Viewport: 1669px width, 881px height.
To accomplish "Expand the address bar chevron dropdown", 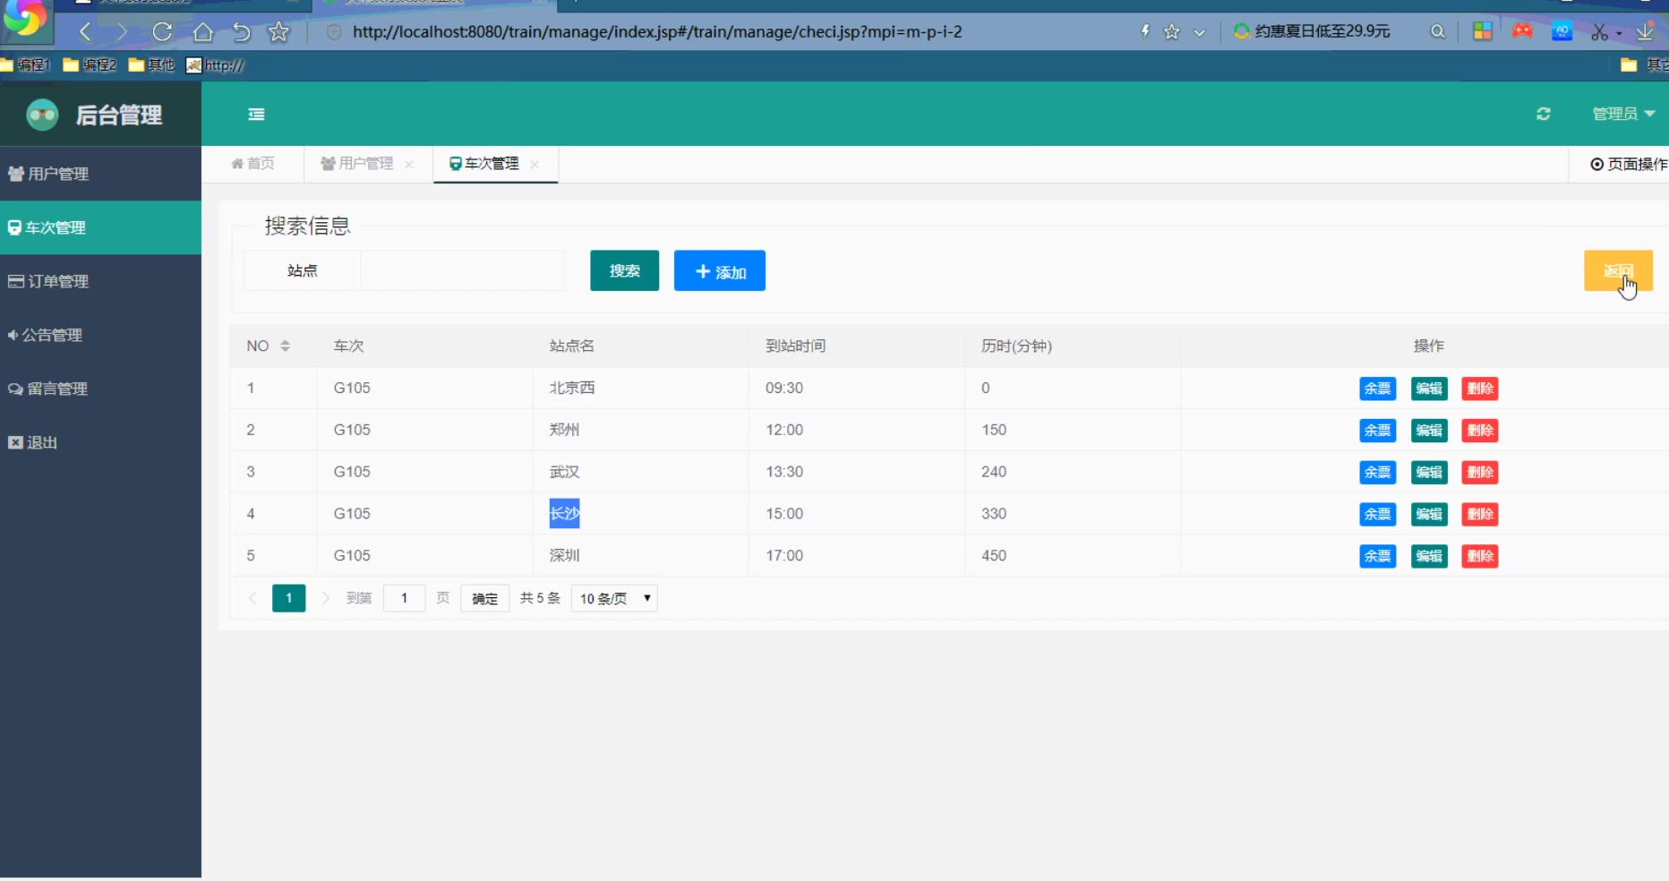I will click(1200, 32).
